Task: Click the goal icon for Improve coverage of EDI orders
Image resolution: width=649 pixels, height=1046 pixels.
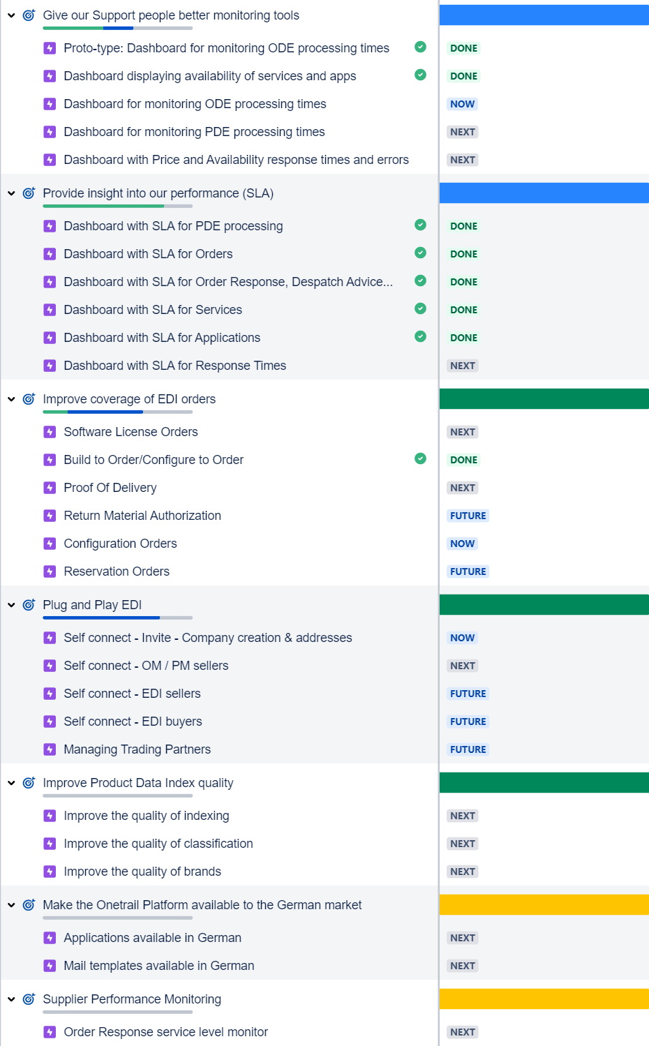Action: (29, 399)
